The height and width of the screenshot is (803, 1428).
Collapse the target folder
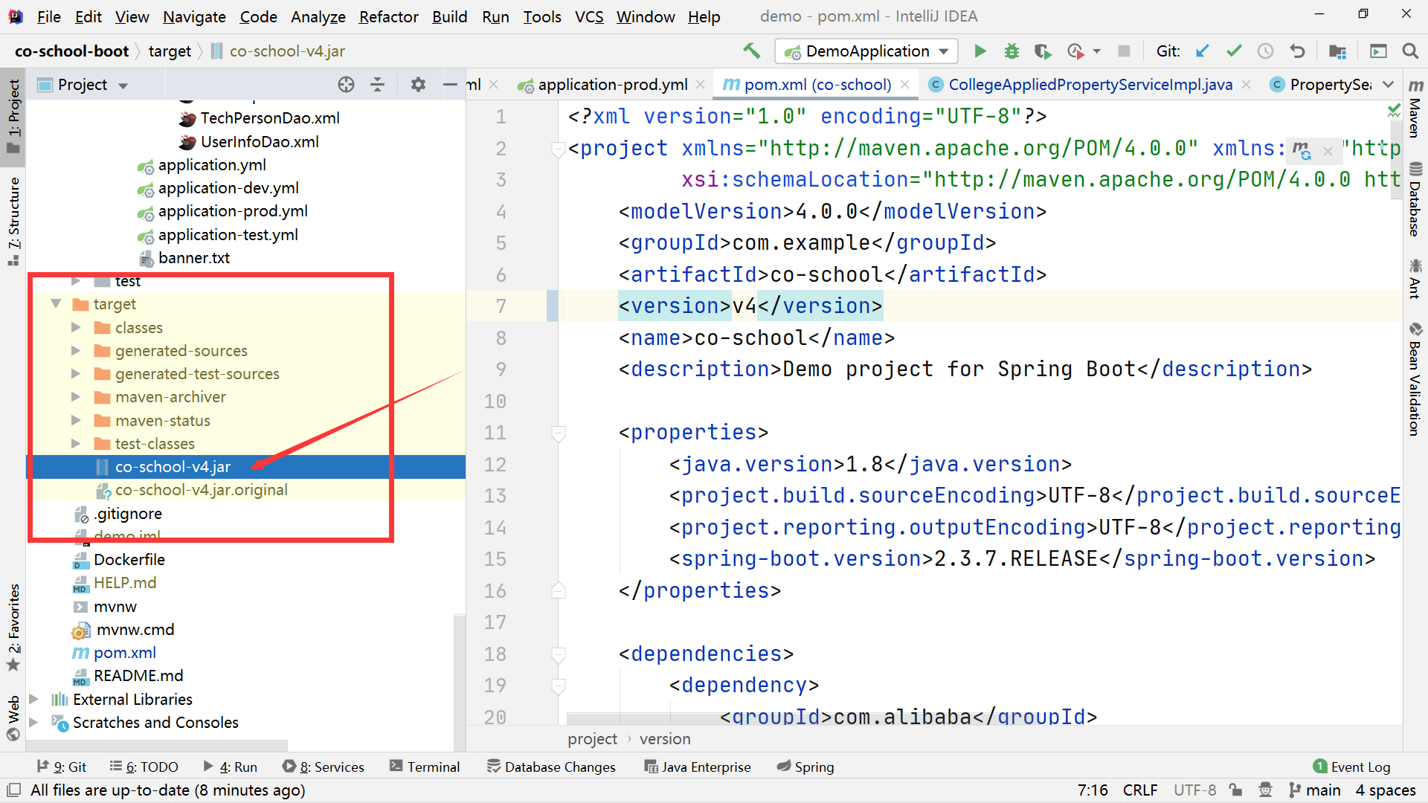click(55, 303)
